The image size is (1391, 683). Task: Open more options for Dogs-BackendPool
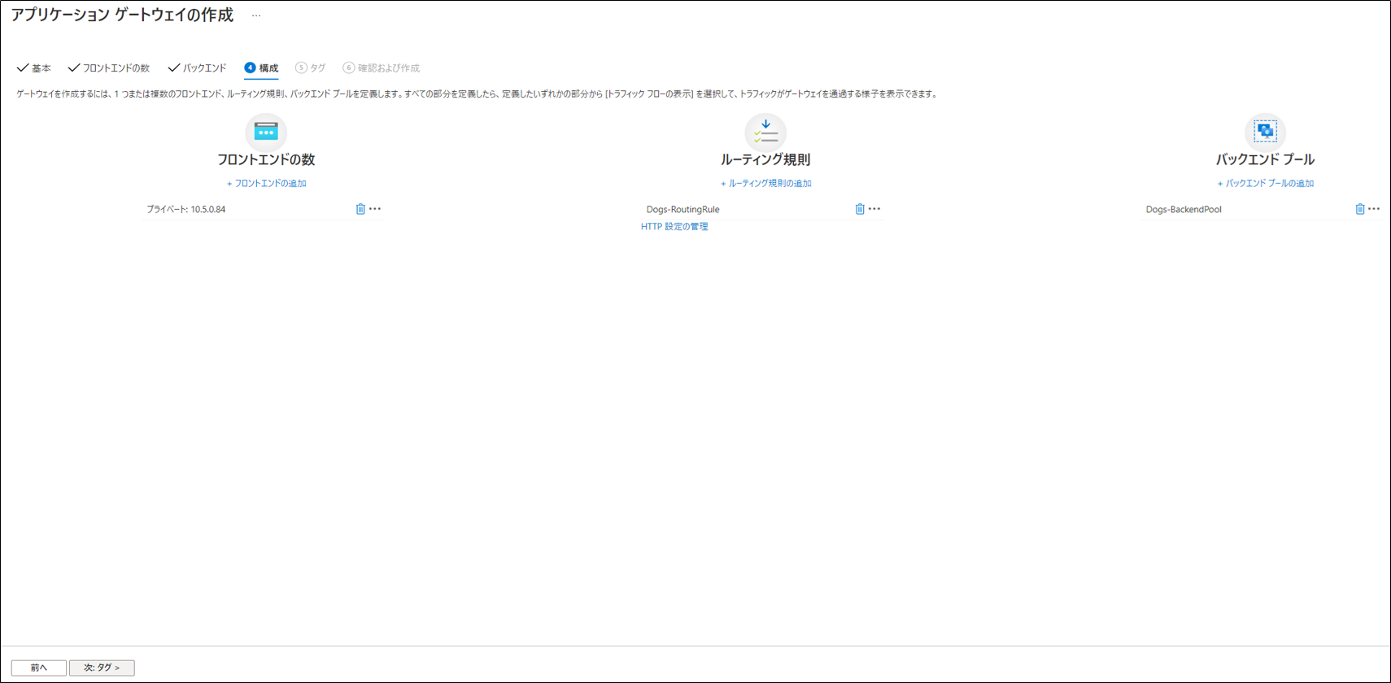1374,209
